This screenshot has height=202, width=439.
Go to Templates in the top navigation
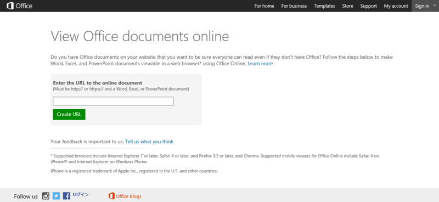(324, 6)
